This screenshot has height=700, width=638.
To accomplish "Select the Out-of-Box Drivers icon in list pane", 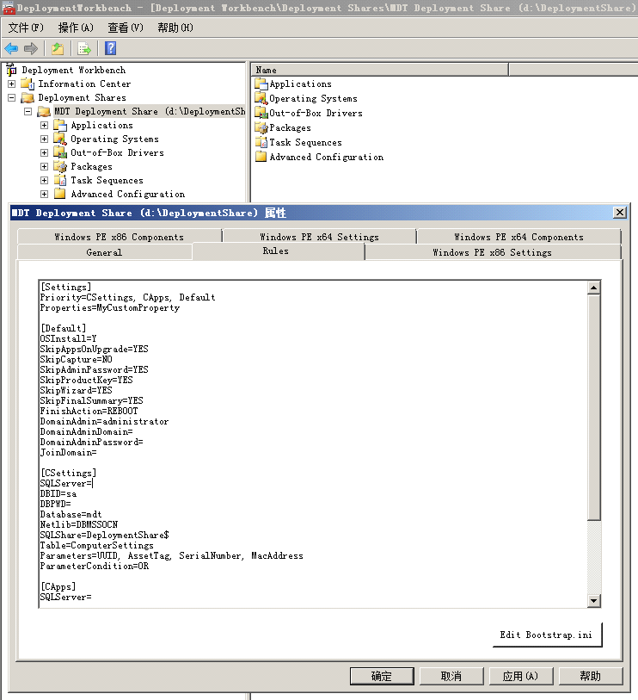I will (261, 113).
